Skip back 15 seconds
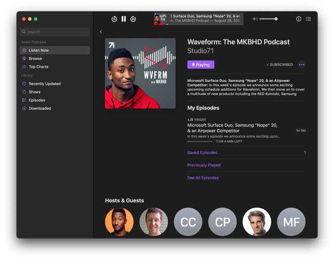The width and height of the screenshot is (334, 260). [114, 19]
